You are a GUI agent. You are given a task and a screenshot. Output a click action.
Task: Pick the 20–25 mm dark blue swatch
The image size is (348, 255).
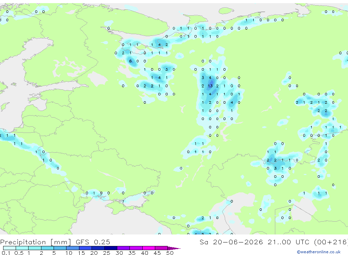tap(98, 248)
